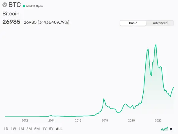
Task: Open the chart type up-down selector arrows
Action: [171, 129]
